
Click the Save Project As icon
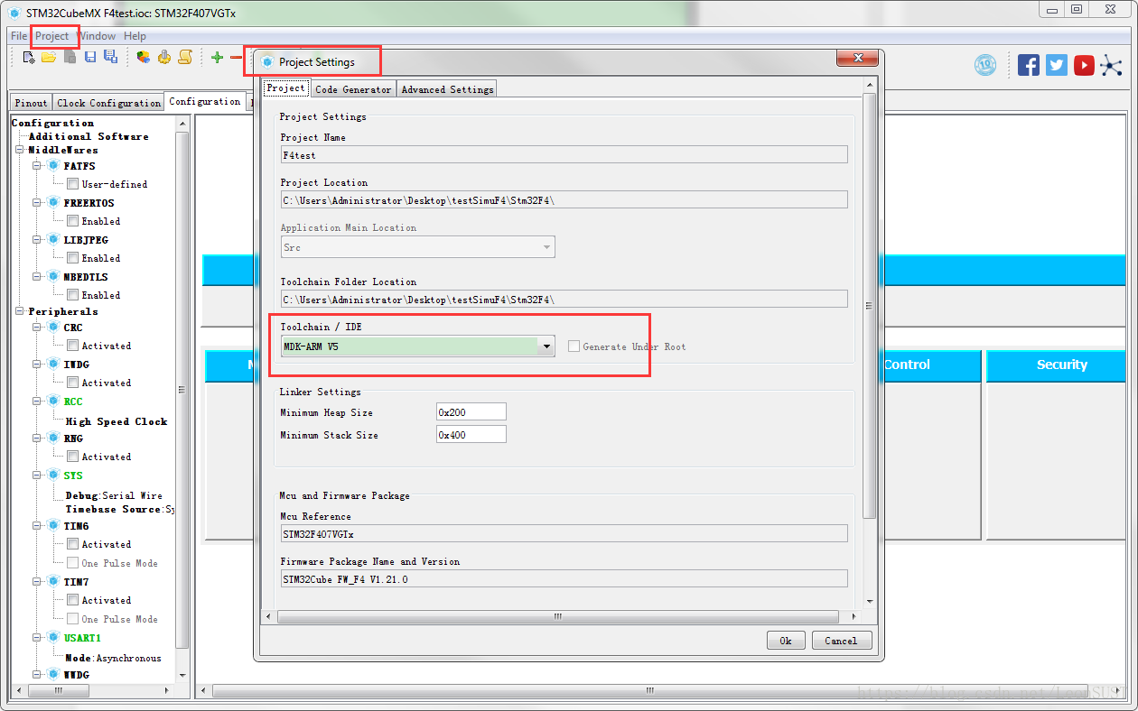point(110,57)
